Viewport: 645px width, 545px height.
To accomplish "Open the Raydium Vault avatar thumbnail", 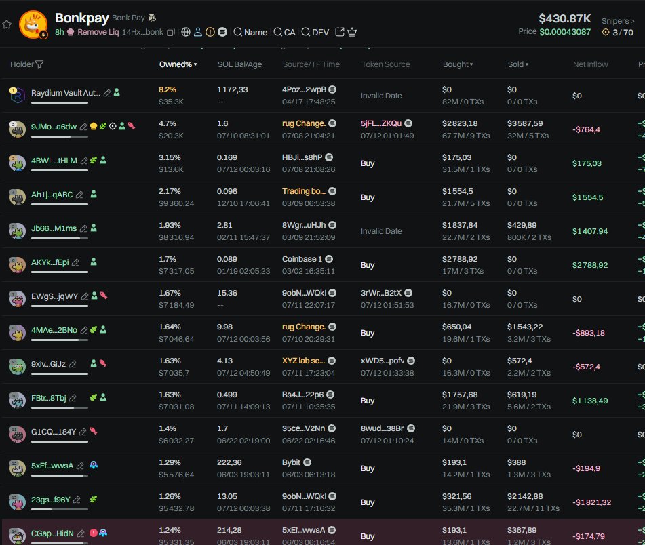I will pyautogui.click(x=17, y=96).
